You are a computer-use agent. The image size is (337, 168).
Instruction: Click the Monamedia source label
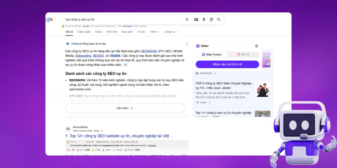[x=206, y=73]
